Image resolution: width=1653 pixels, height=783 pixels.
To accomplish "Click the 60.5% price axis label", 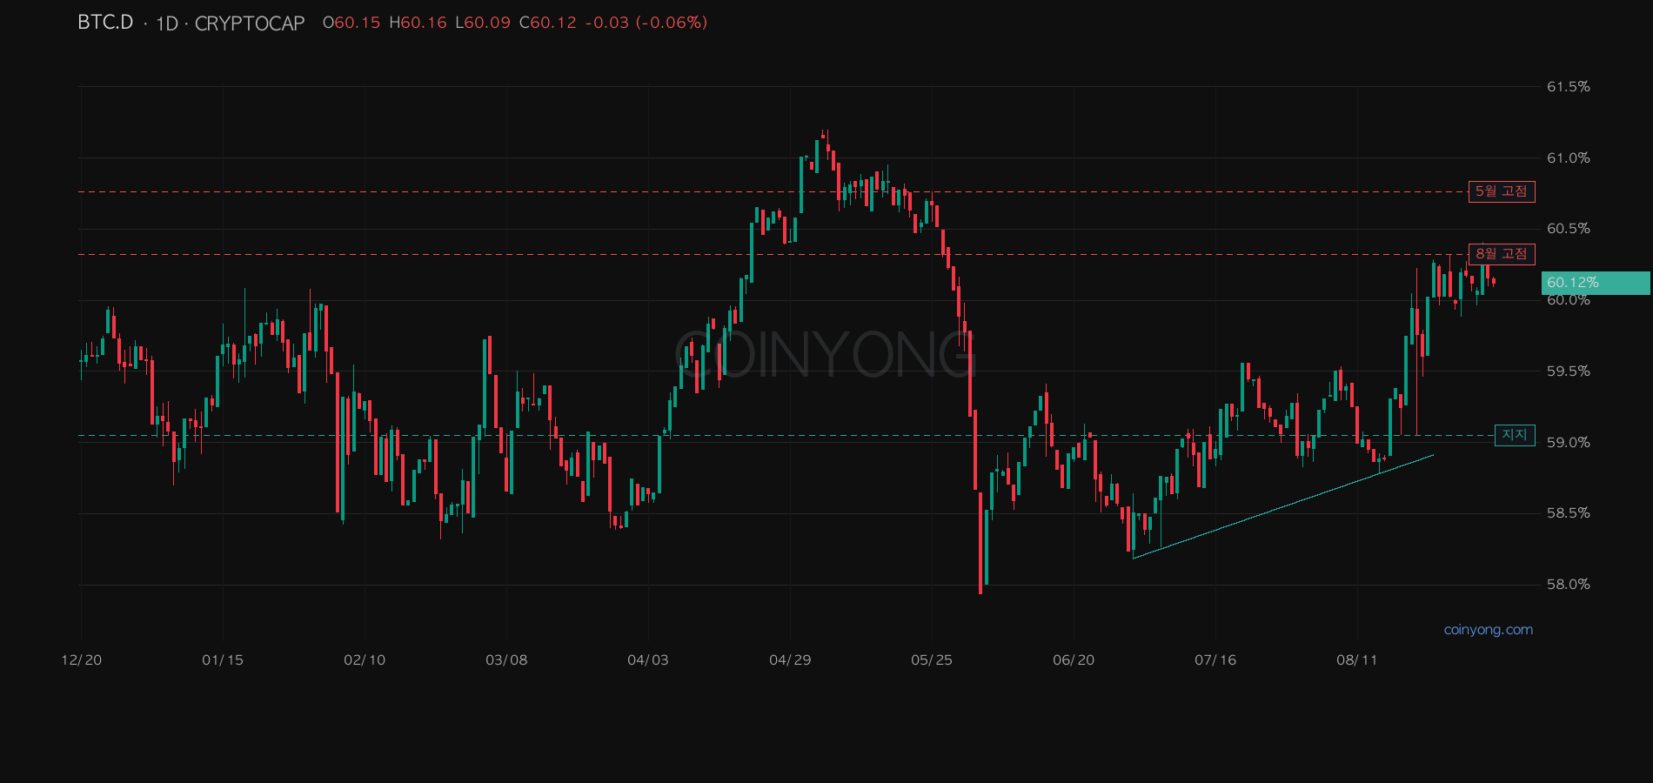I will click(1569, 229).
